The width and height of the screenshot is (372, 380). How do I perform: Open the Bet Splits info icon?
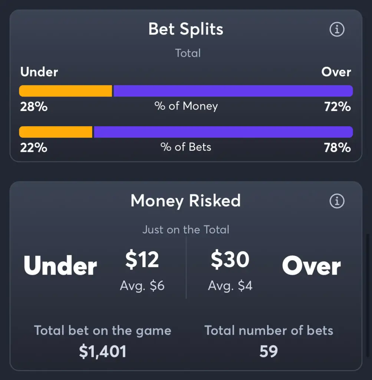[x=337, y=29]
